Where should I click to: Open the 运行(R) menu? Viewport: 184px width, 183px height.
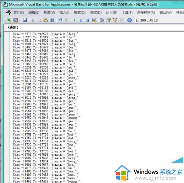click(112, 13)
